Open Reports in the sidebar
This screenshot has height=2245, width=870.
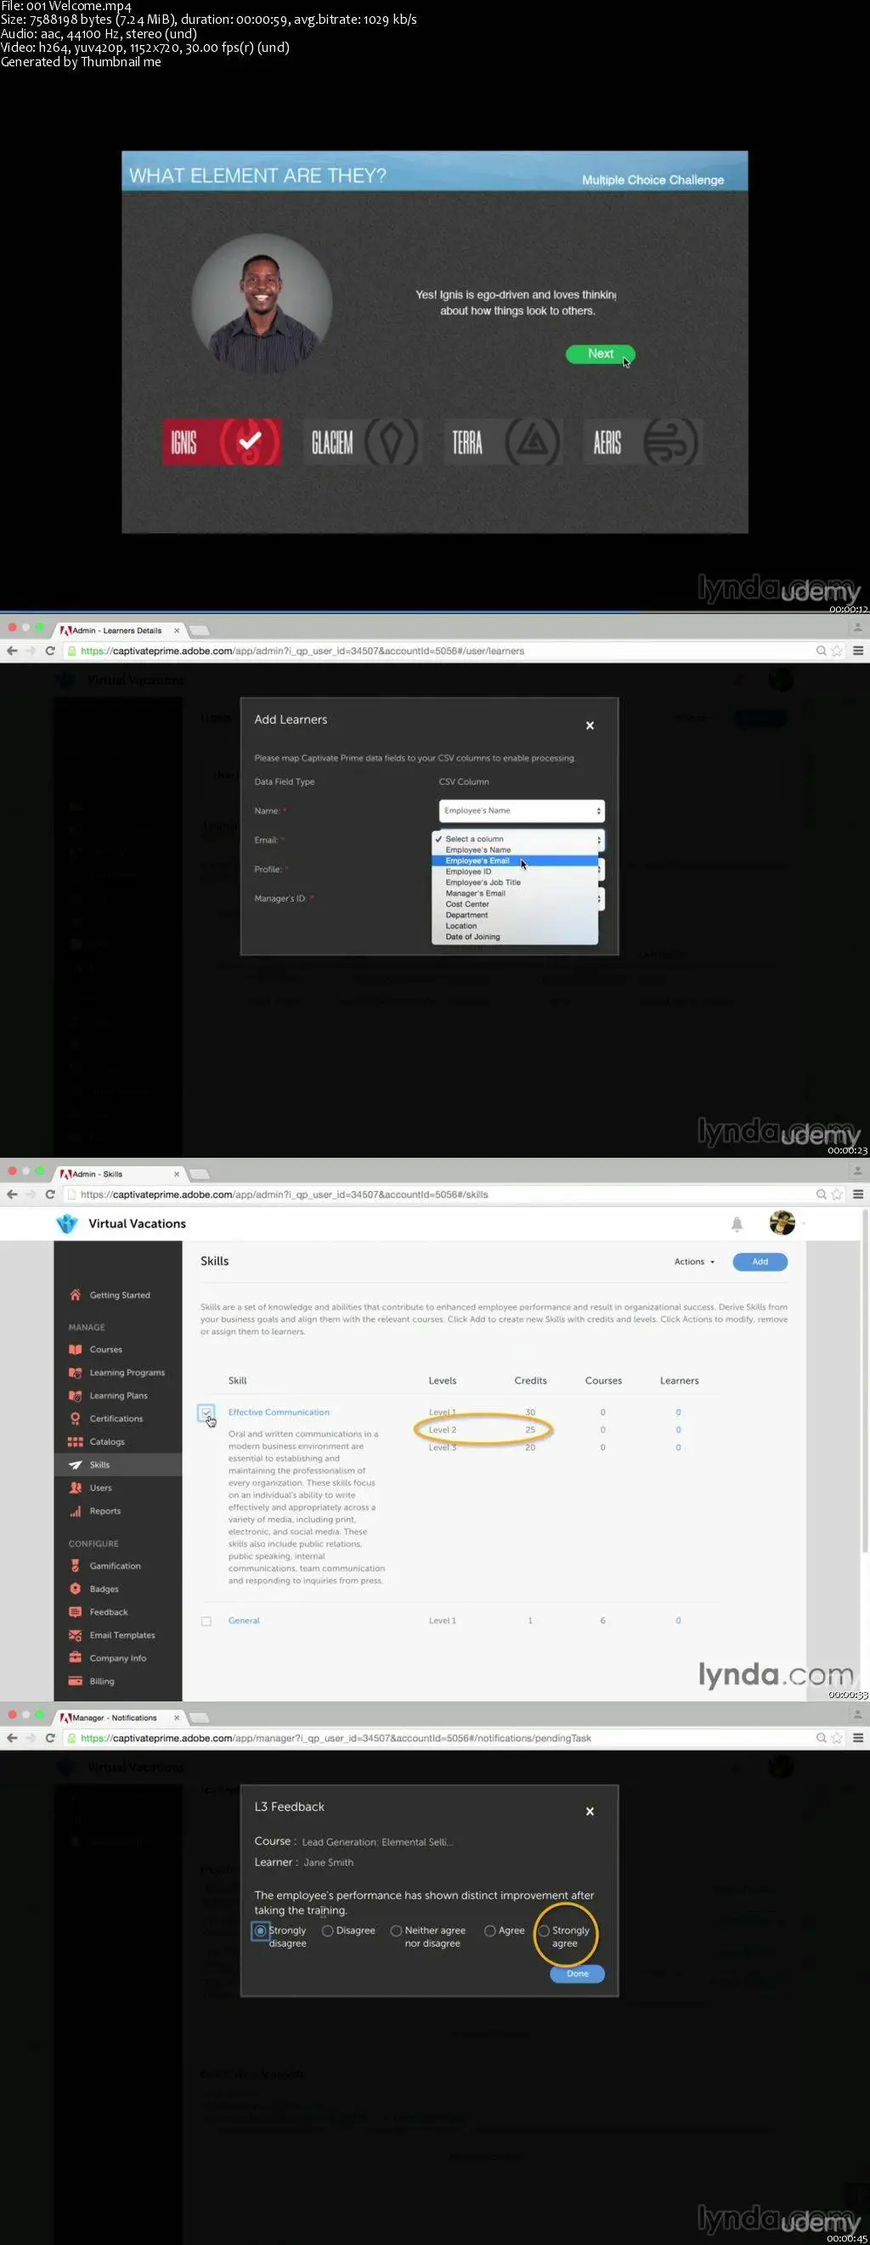tap(119, 1511)
